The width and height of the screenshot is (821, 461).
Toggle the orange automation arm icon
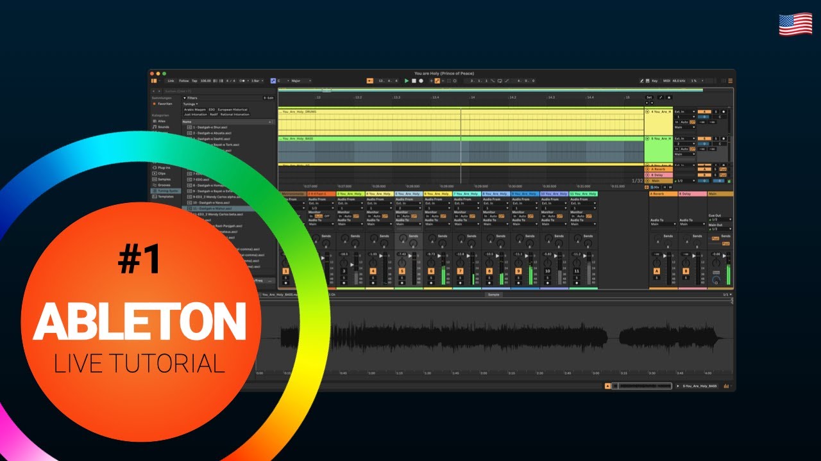(437, 81)
